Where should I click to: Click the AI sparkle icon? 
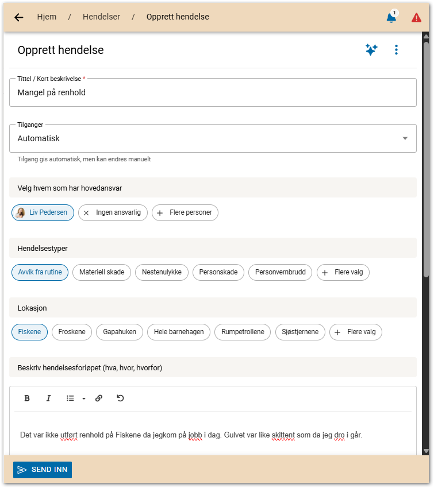point(371,50)
